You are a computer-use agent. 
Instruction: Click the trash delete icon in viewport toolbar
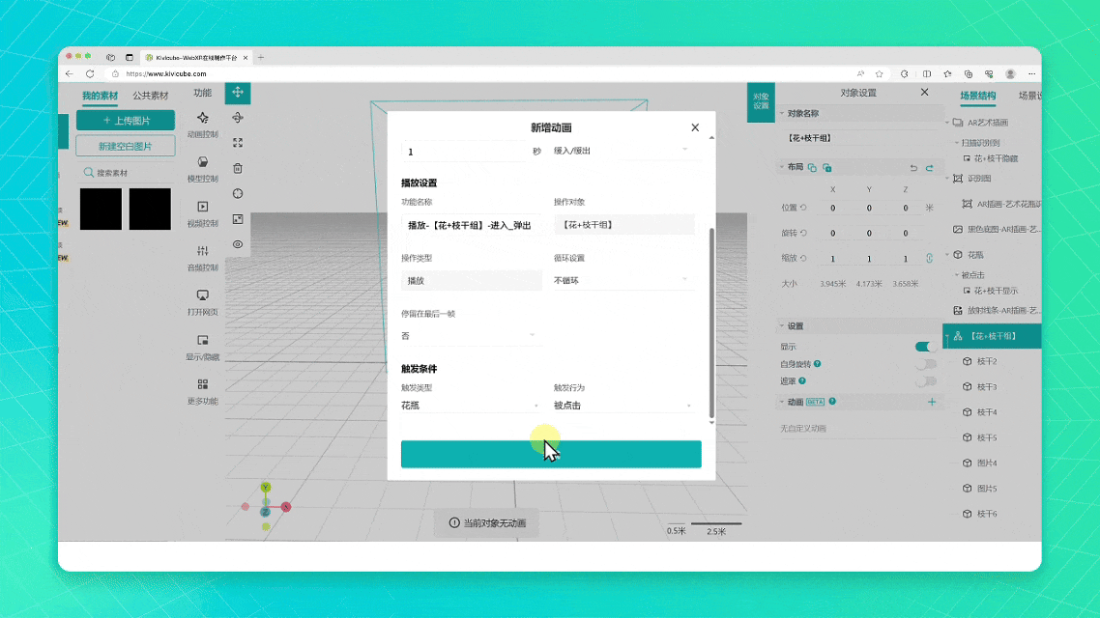coord(238,168)
